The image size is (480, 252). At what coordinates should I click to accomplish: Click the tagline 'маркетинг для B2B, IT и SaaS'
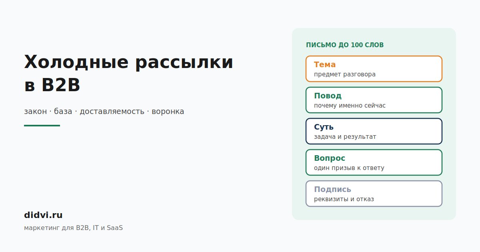(74, 228)
